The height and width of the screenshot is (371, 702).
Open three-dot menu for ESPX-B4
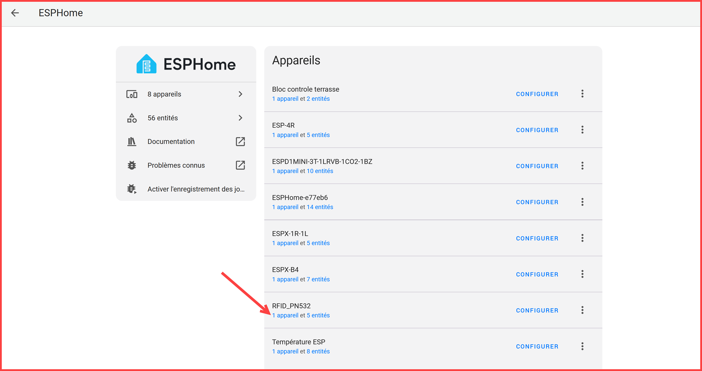coord(582,274)
